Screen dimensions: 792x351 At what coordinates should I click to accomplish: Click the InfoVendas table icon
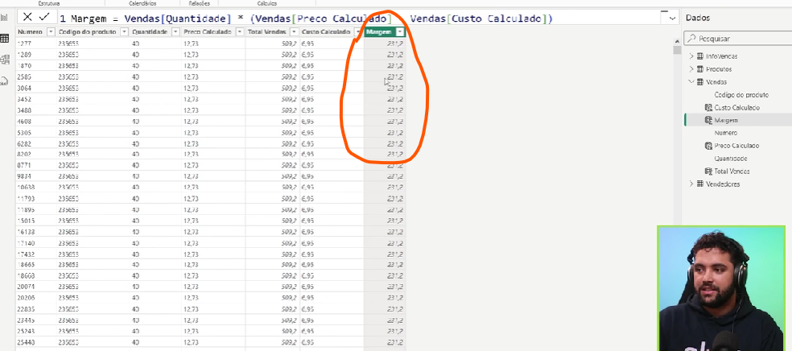[700, 56]
